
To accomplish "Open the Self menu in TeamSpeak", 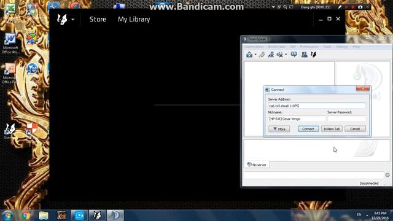I will 293,47.
